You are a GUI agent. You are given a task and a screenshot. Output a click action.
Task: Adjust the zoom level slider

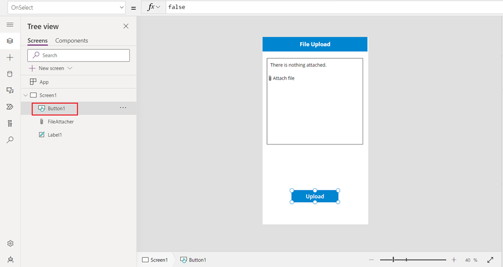[x=394, y=260]
